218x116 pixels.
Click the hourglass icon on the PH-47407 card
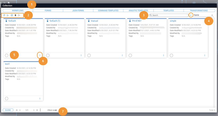(x=130, y=21)
